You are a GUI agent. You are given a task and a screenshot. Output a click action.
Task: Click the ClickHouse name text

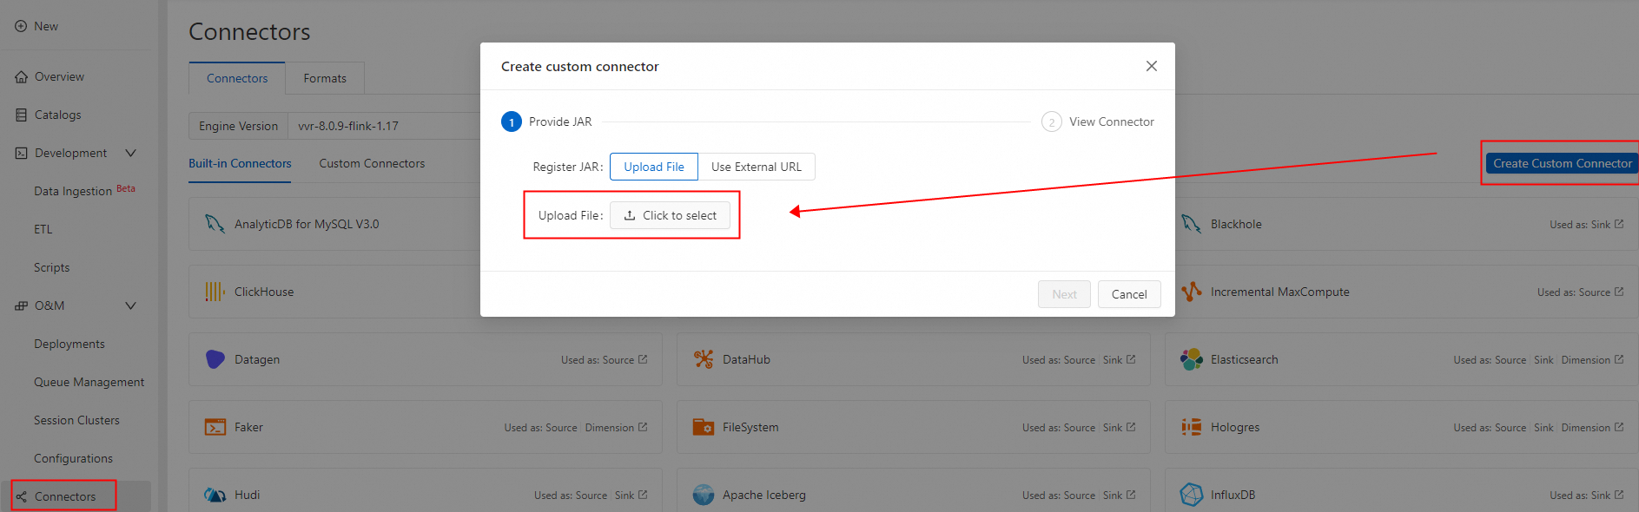[x=264, y=292]
